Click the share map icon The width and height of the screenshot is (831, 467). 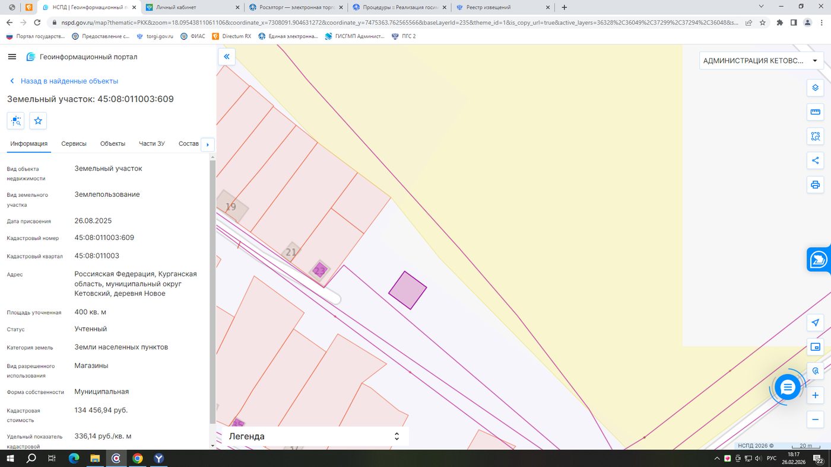[x=815, y=161]
